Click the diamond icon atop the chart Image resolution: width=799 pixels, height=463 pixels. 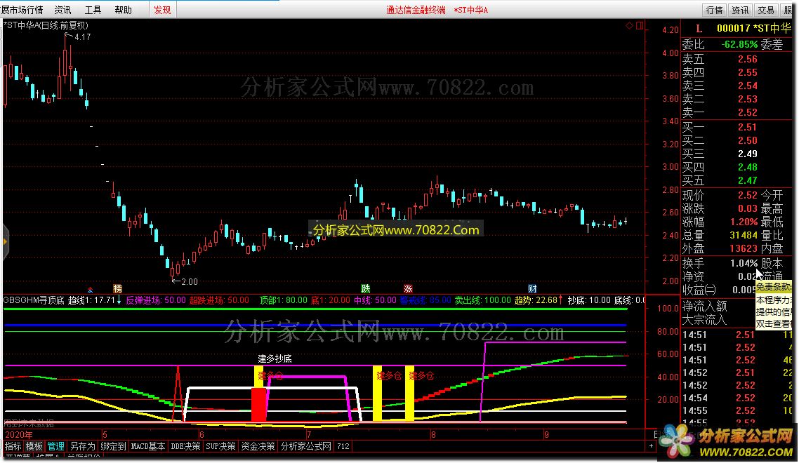pos(629,25)
